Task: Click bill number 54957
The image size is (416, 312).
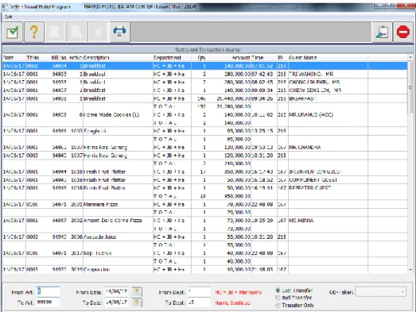Action: click(60, 221)
